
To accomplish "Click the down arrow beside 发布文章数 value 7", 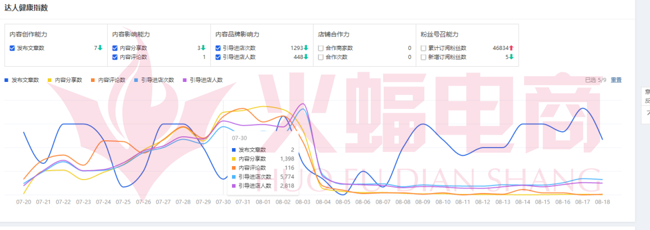I will pyautogui.click(x=100, y=48).
